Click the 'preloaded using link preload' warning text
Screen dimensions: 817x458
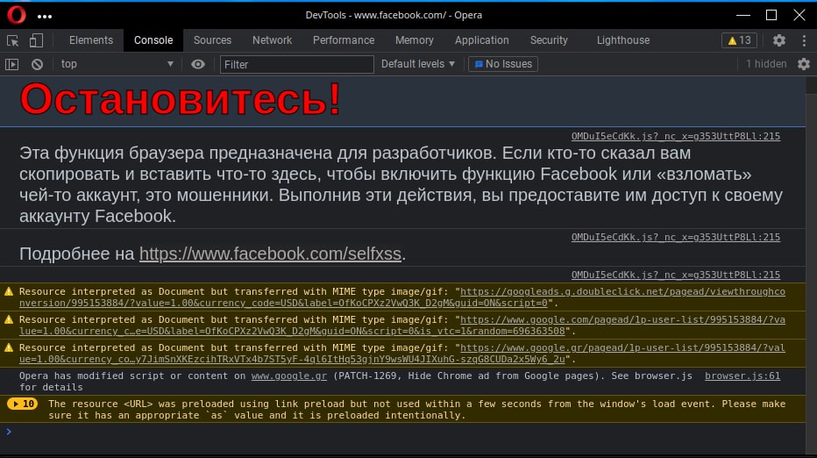[x=417, y=410]
